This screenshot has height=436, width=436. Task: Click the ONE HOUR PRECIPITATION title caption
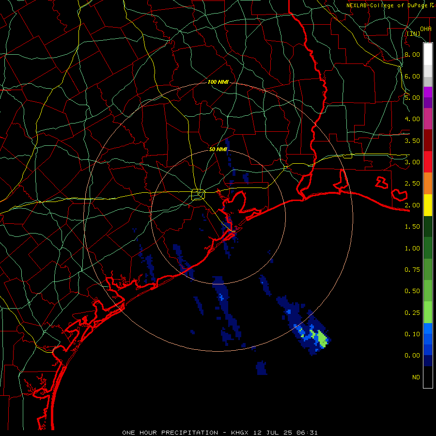[x=219, y=433]
